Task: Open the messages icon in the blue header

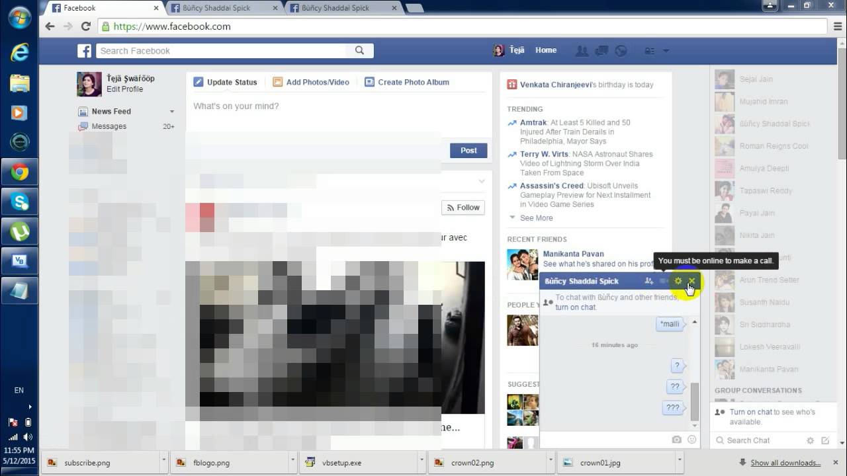Action: 602,50
